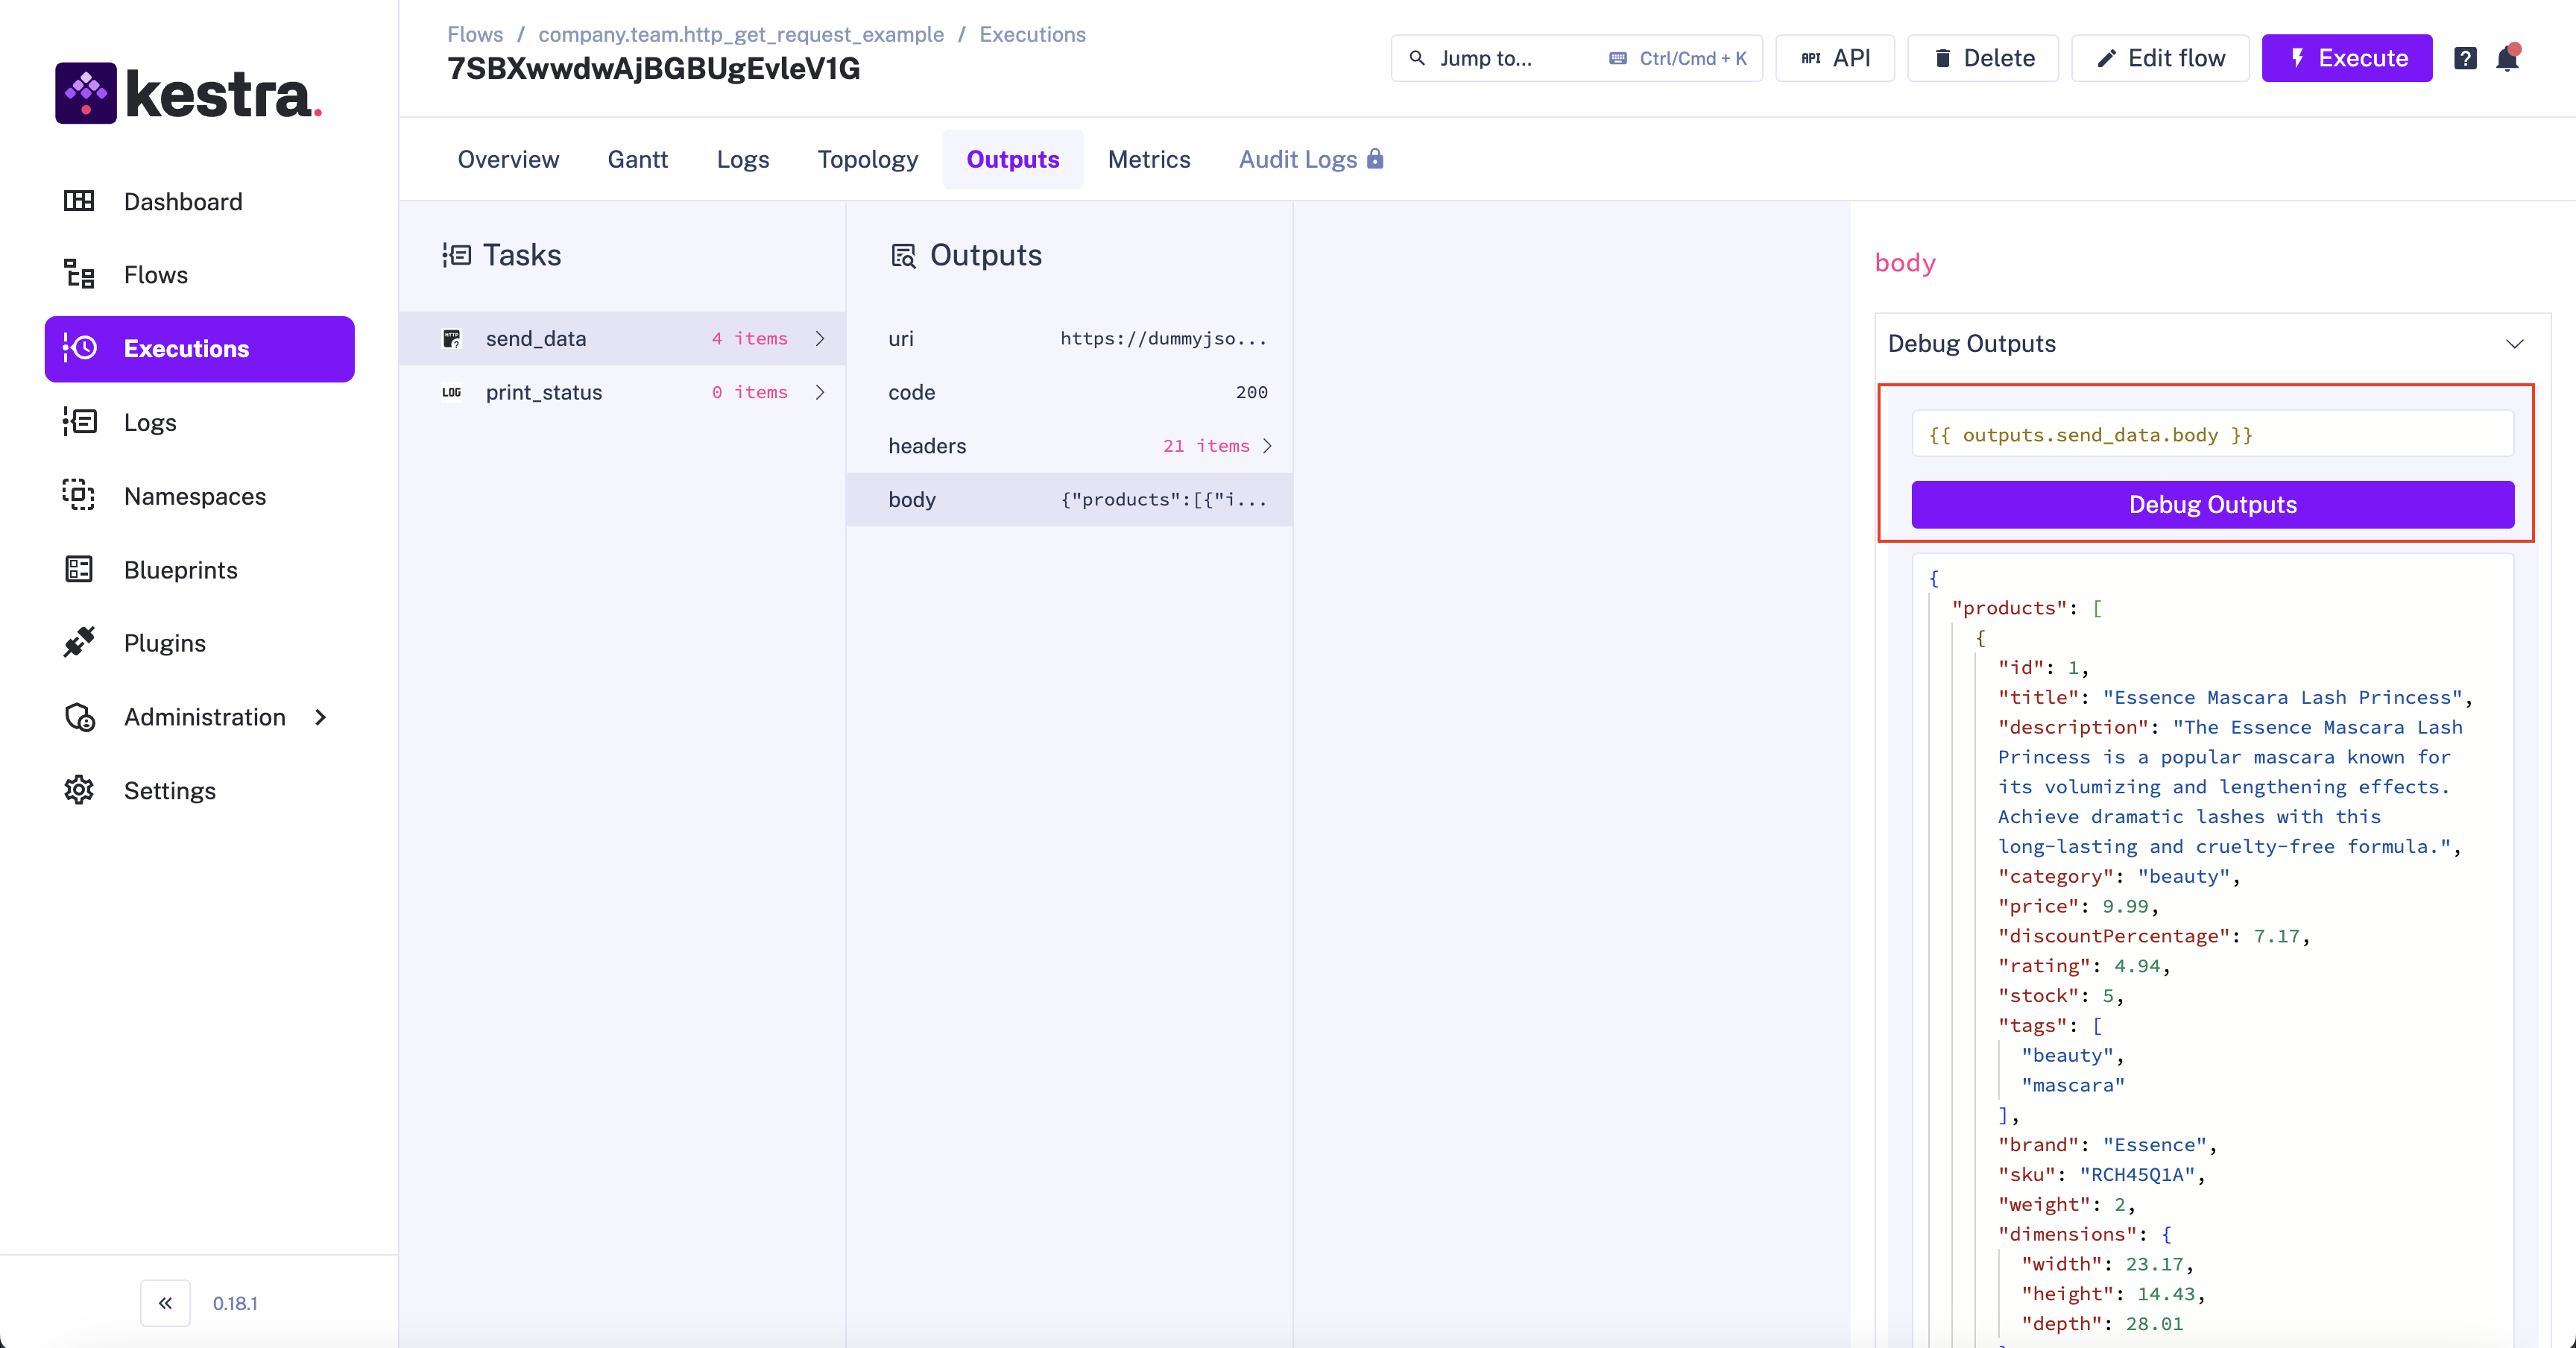Viewport: 2576px width, 1348px height.
Task: Click the Execute button
Action: tap(2346, 58)
